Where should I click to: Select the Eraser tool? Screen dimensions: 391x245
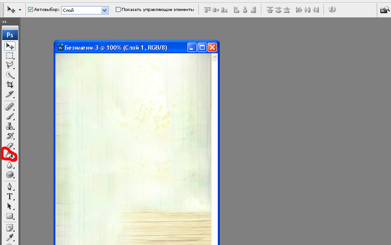(x=10, y=146)
